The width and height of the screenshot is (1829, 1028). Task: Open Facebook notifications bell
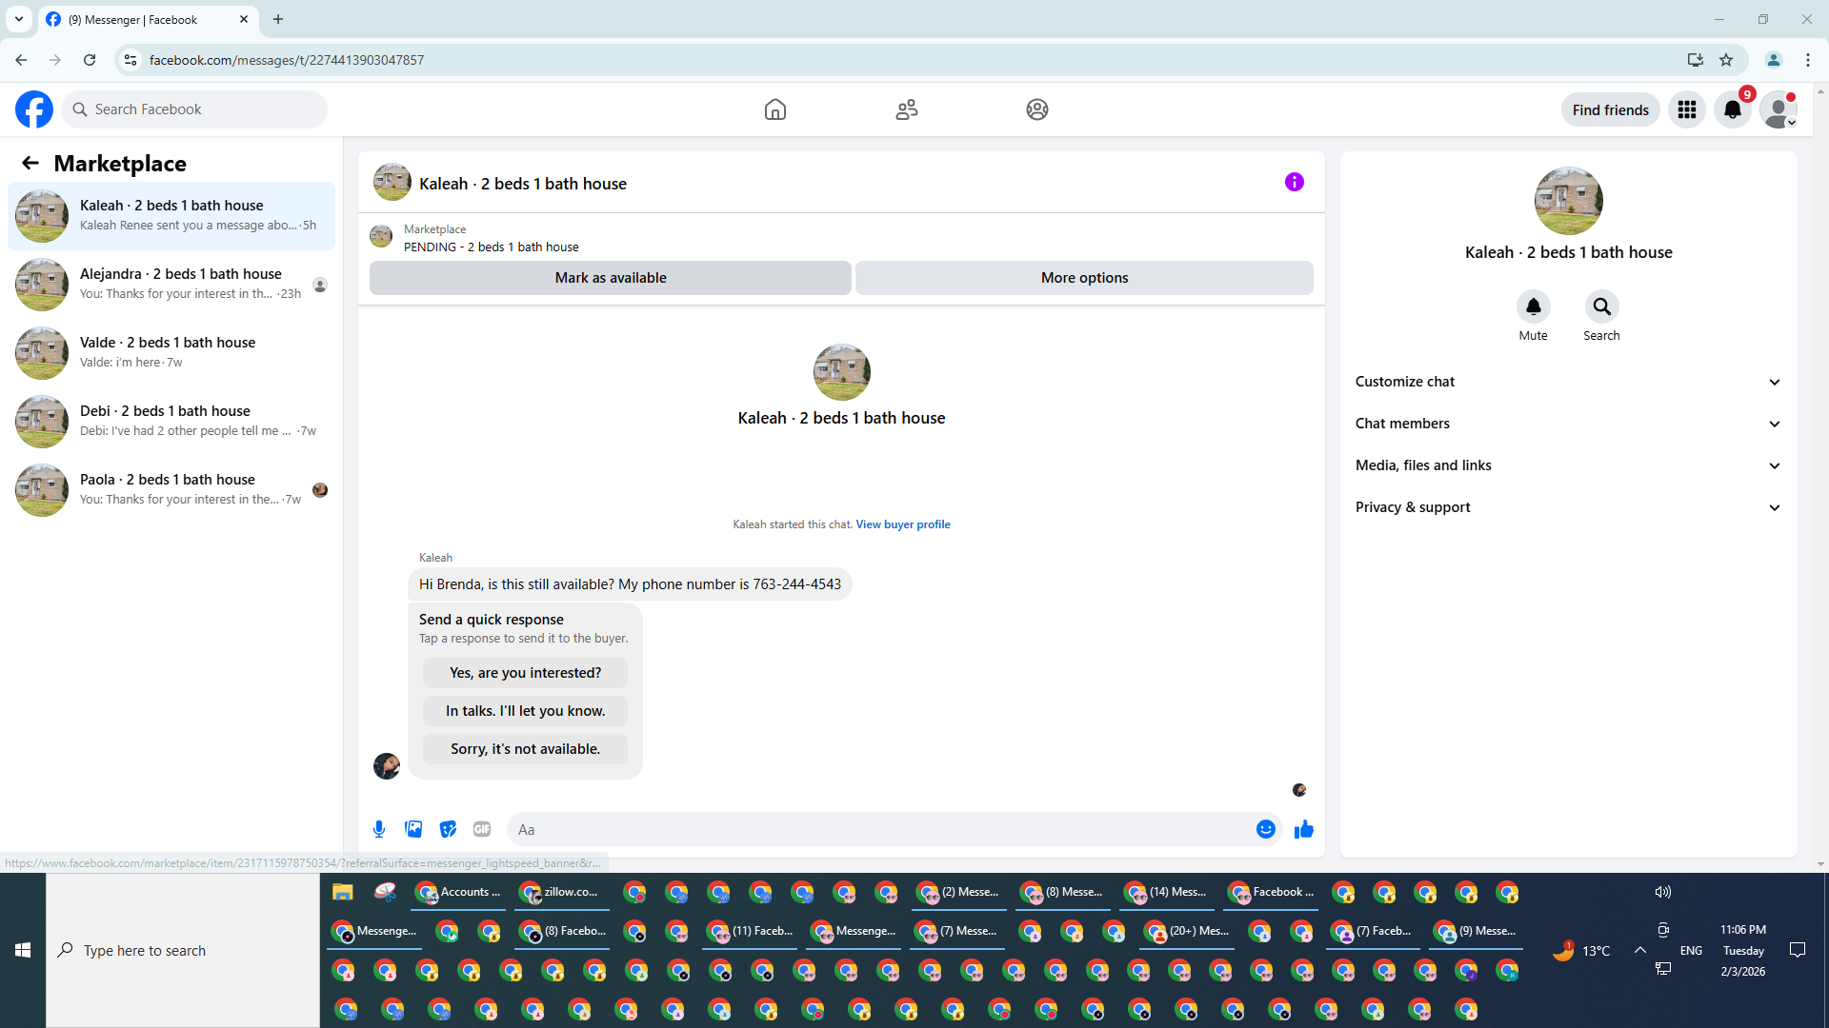click(1733, 109)
